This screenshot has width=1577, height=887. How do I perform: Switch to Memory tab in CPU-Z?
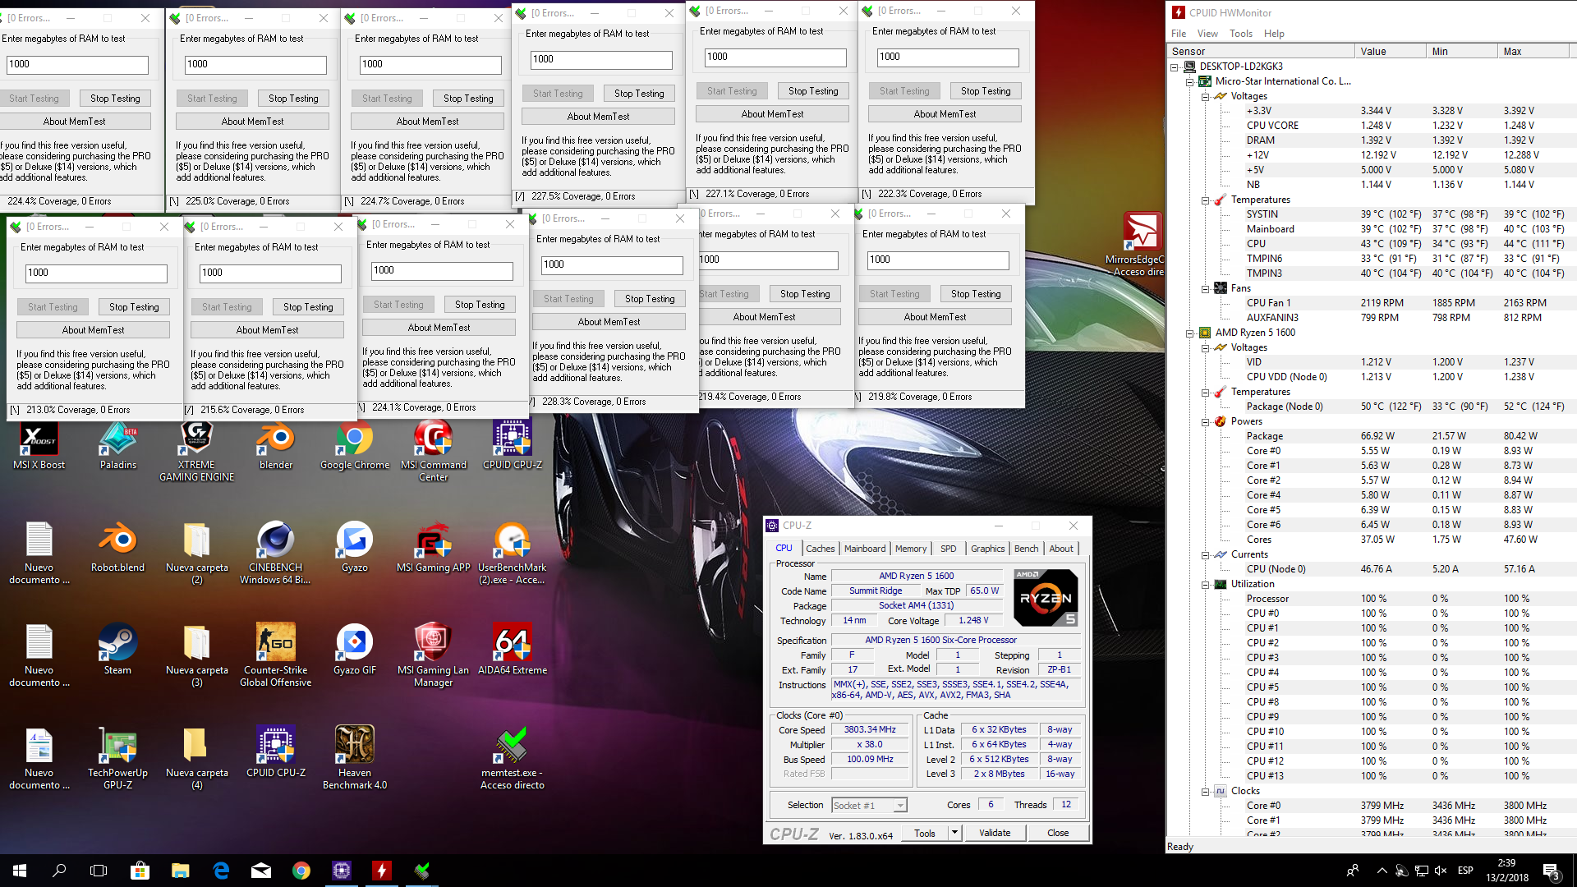click(x=911, y=549)
